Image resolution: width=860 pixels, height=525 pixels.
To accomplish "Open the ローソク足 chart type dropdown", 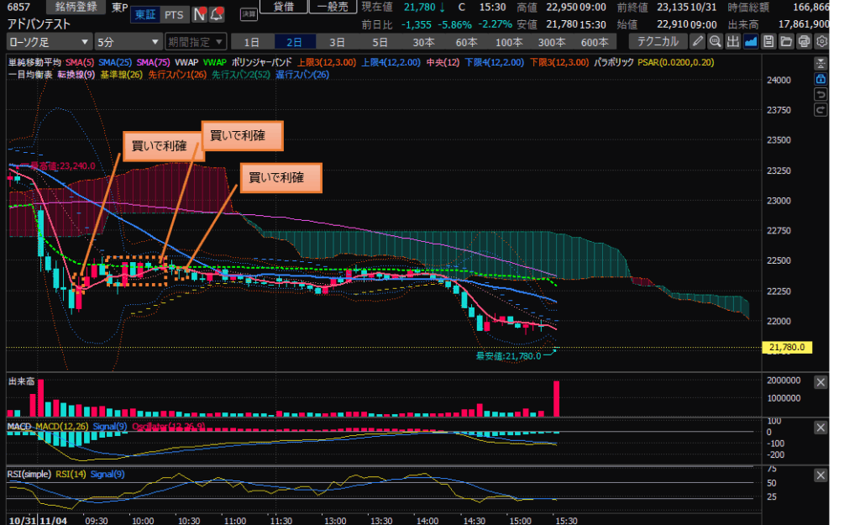I will point(49,41).
